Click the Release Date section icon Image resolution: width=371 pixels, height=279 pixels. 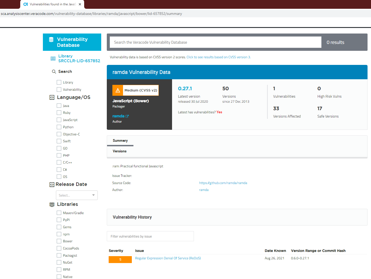pyautogui.click(x=52, y=185)
